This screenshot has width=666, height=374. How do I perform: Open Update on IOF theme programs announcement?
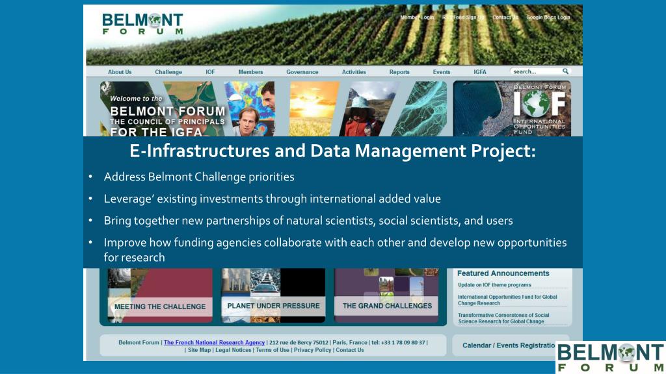pos(494,285)
